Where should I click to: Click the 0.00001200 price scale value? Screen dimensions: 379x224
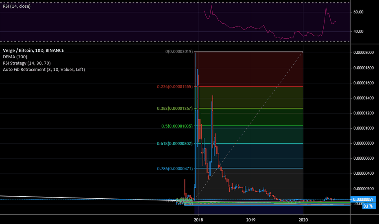pos(363,113)
